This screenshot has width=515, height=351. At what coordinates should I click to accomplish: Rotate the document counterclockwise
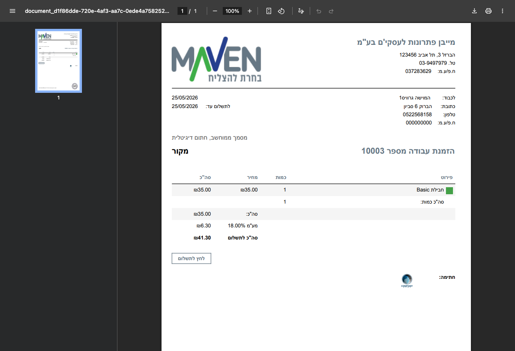281,11
